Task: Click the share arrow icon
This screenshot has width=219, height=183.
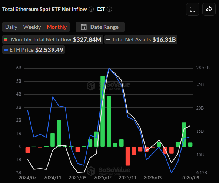Action: click(209, 9)
